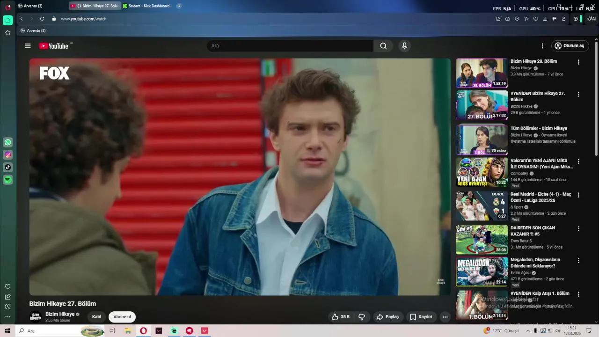Click the Oturum aç sign-in button
This screenshot has height=337, width=599.
click(x=570, y=46)
